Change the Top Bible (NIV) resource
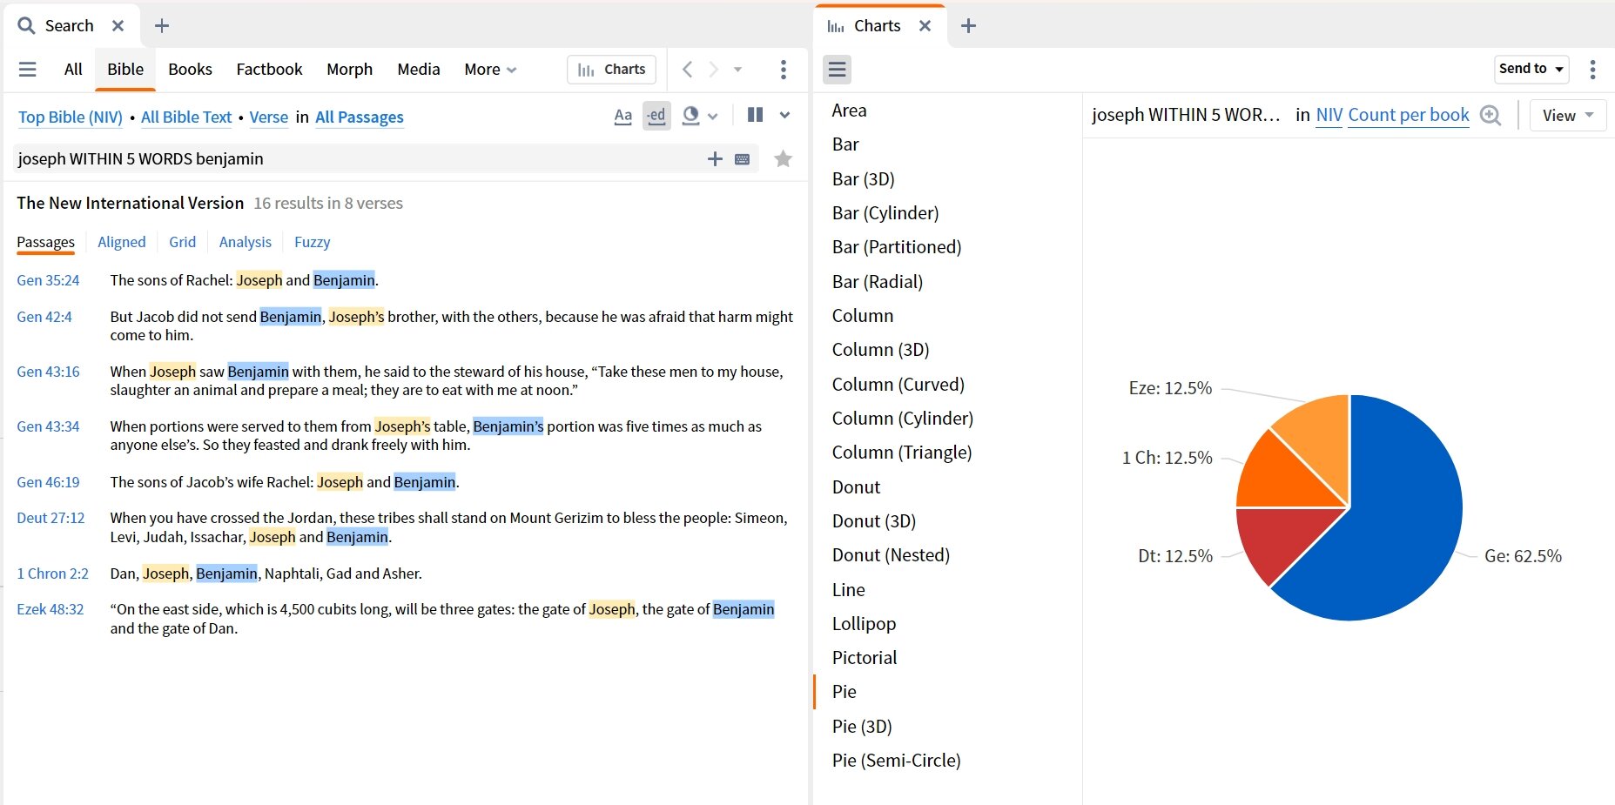 pyautogui.click(x=71, y=117)
